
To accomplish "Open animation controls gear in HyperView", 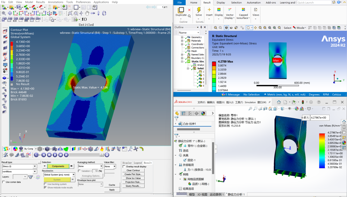I will pos(107,155).
